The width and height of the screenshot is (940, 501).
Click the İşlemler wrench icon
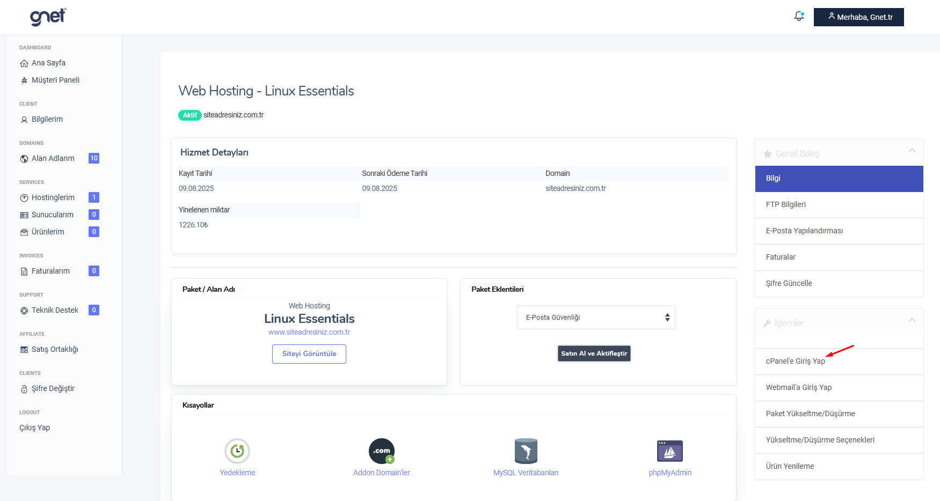pyautogui.click(x=767, y=323)
